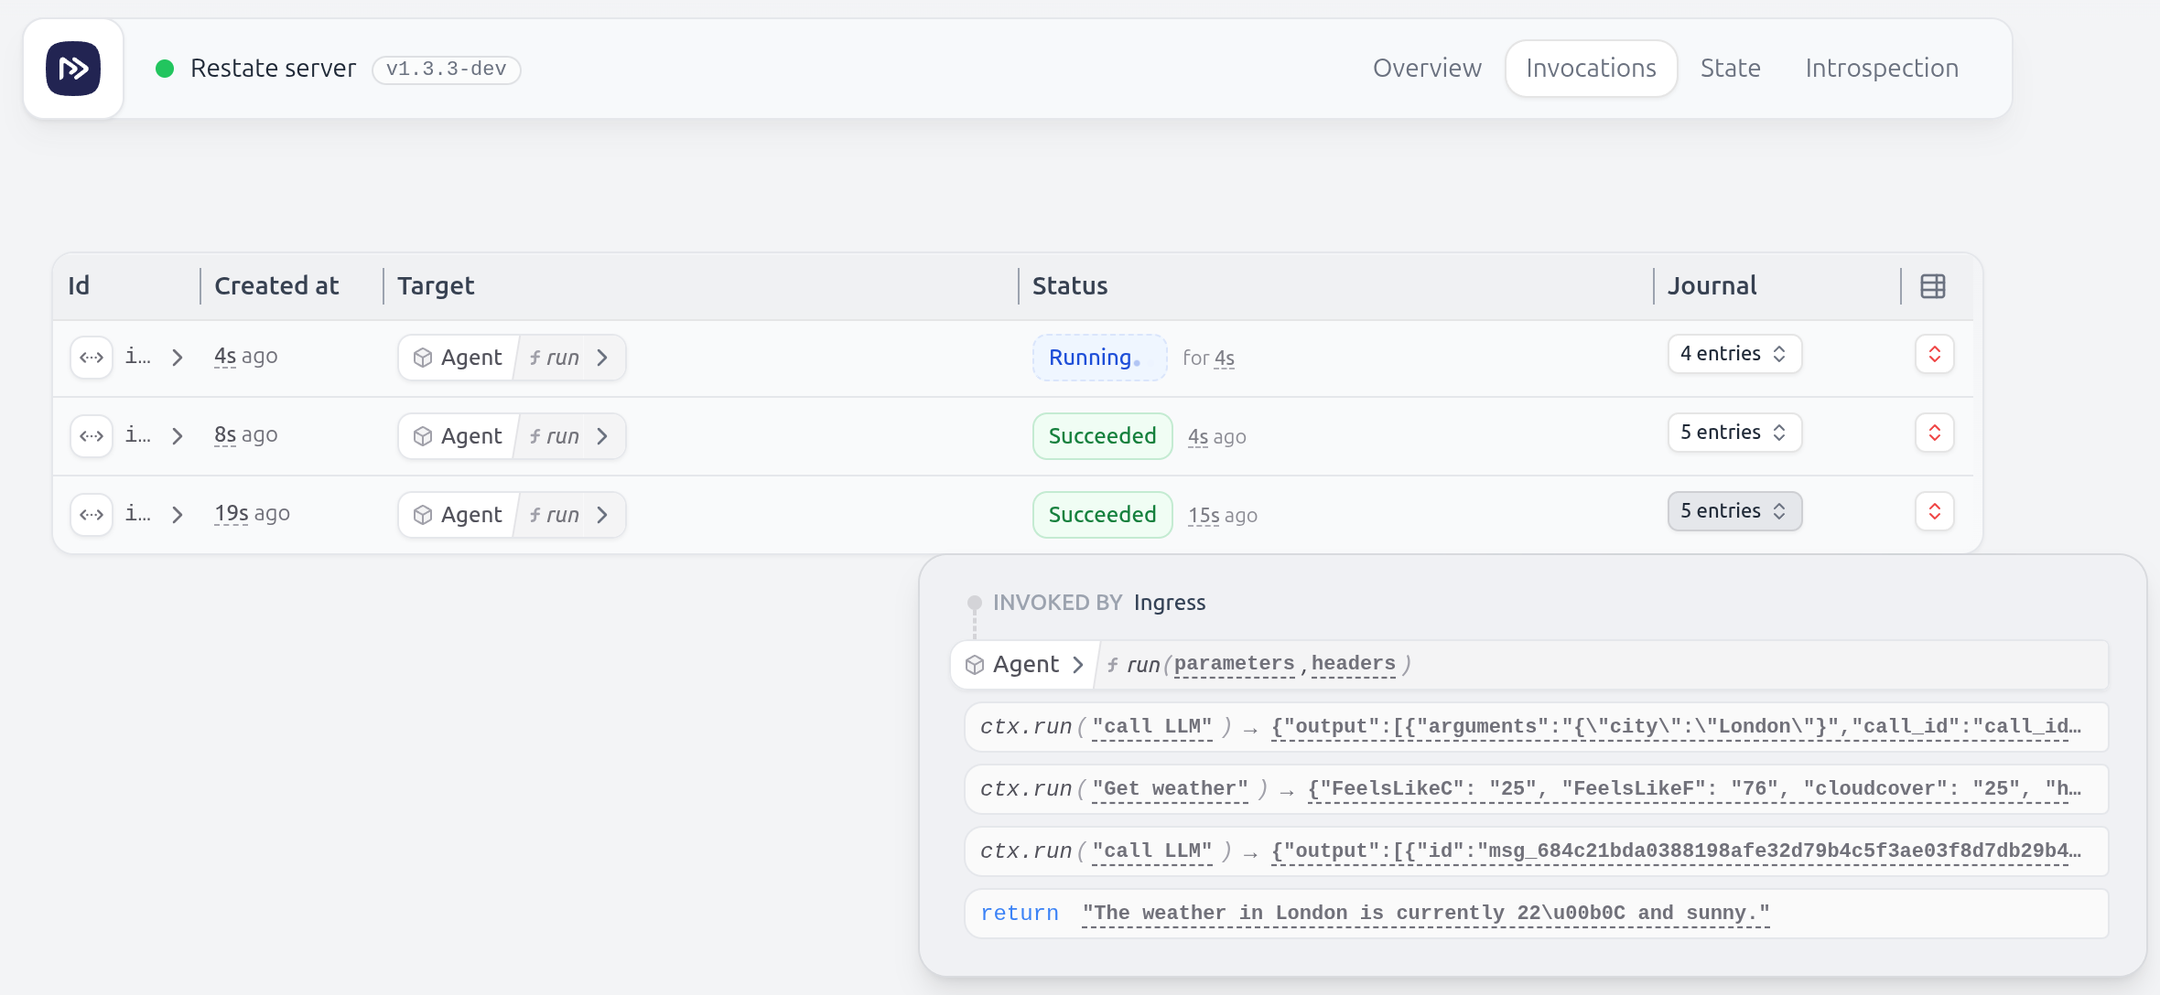Expand the Agent chevron in the journal popup
Image resolution: width=2160 pixels, height=995 pixels.
pyautogui.click(x=1078, y=665)
